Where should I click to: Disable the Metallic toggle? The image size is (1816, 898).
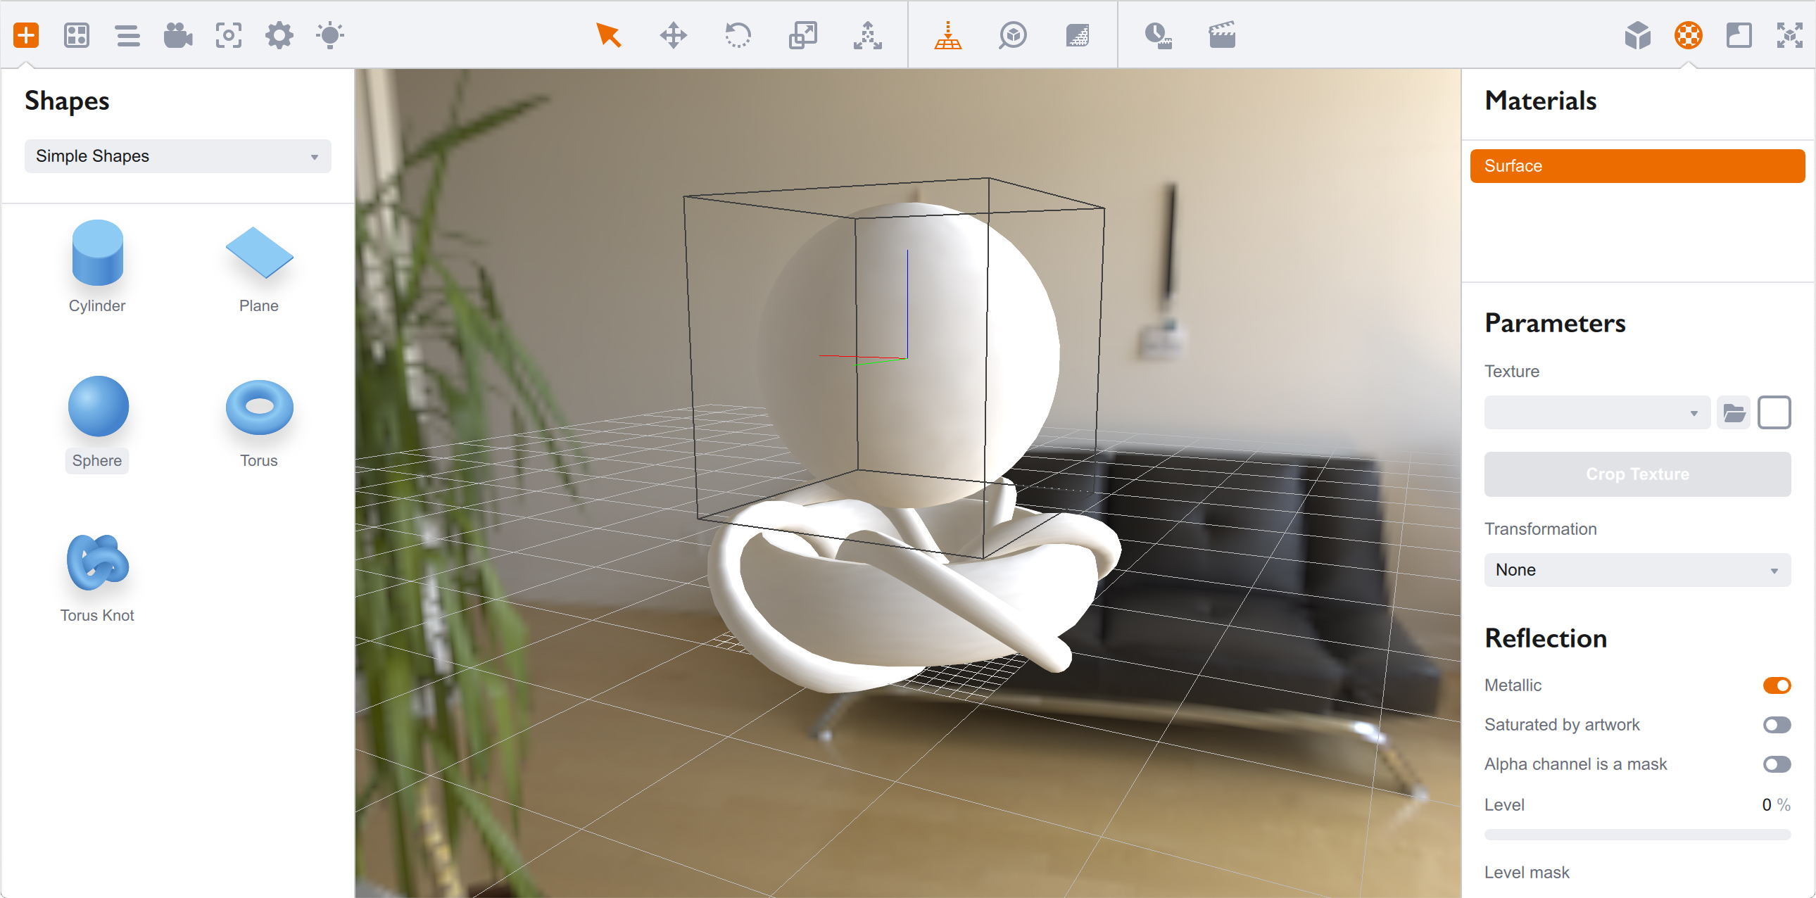coord(1776,685)
